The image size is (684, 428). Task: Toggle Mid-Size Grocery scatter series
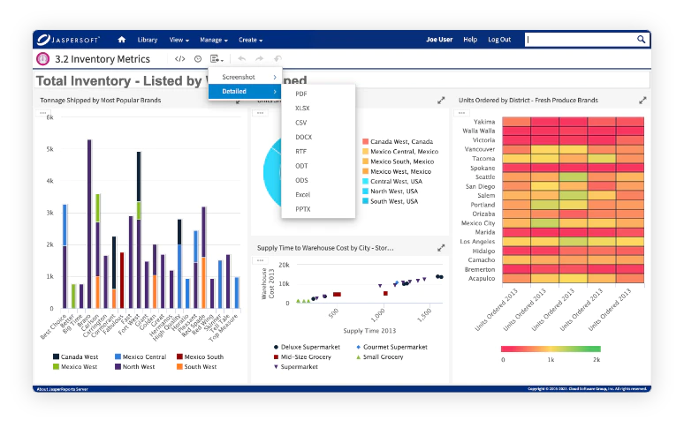tap(302, 357)
